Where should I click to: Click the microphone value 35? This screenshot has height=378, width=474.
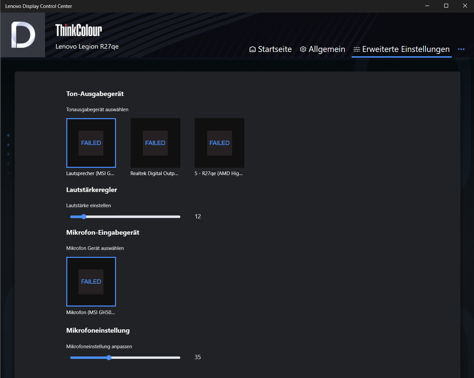tap(198, 357)
